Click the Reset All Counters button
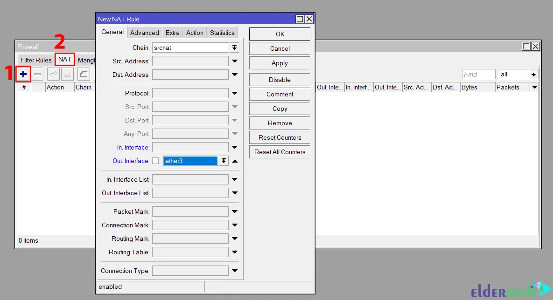Screen dimensions: 553x300 (280, 152)
